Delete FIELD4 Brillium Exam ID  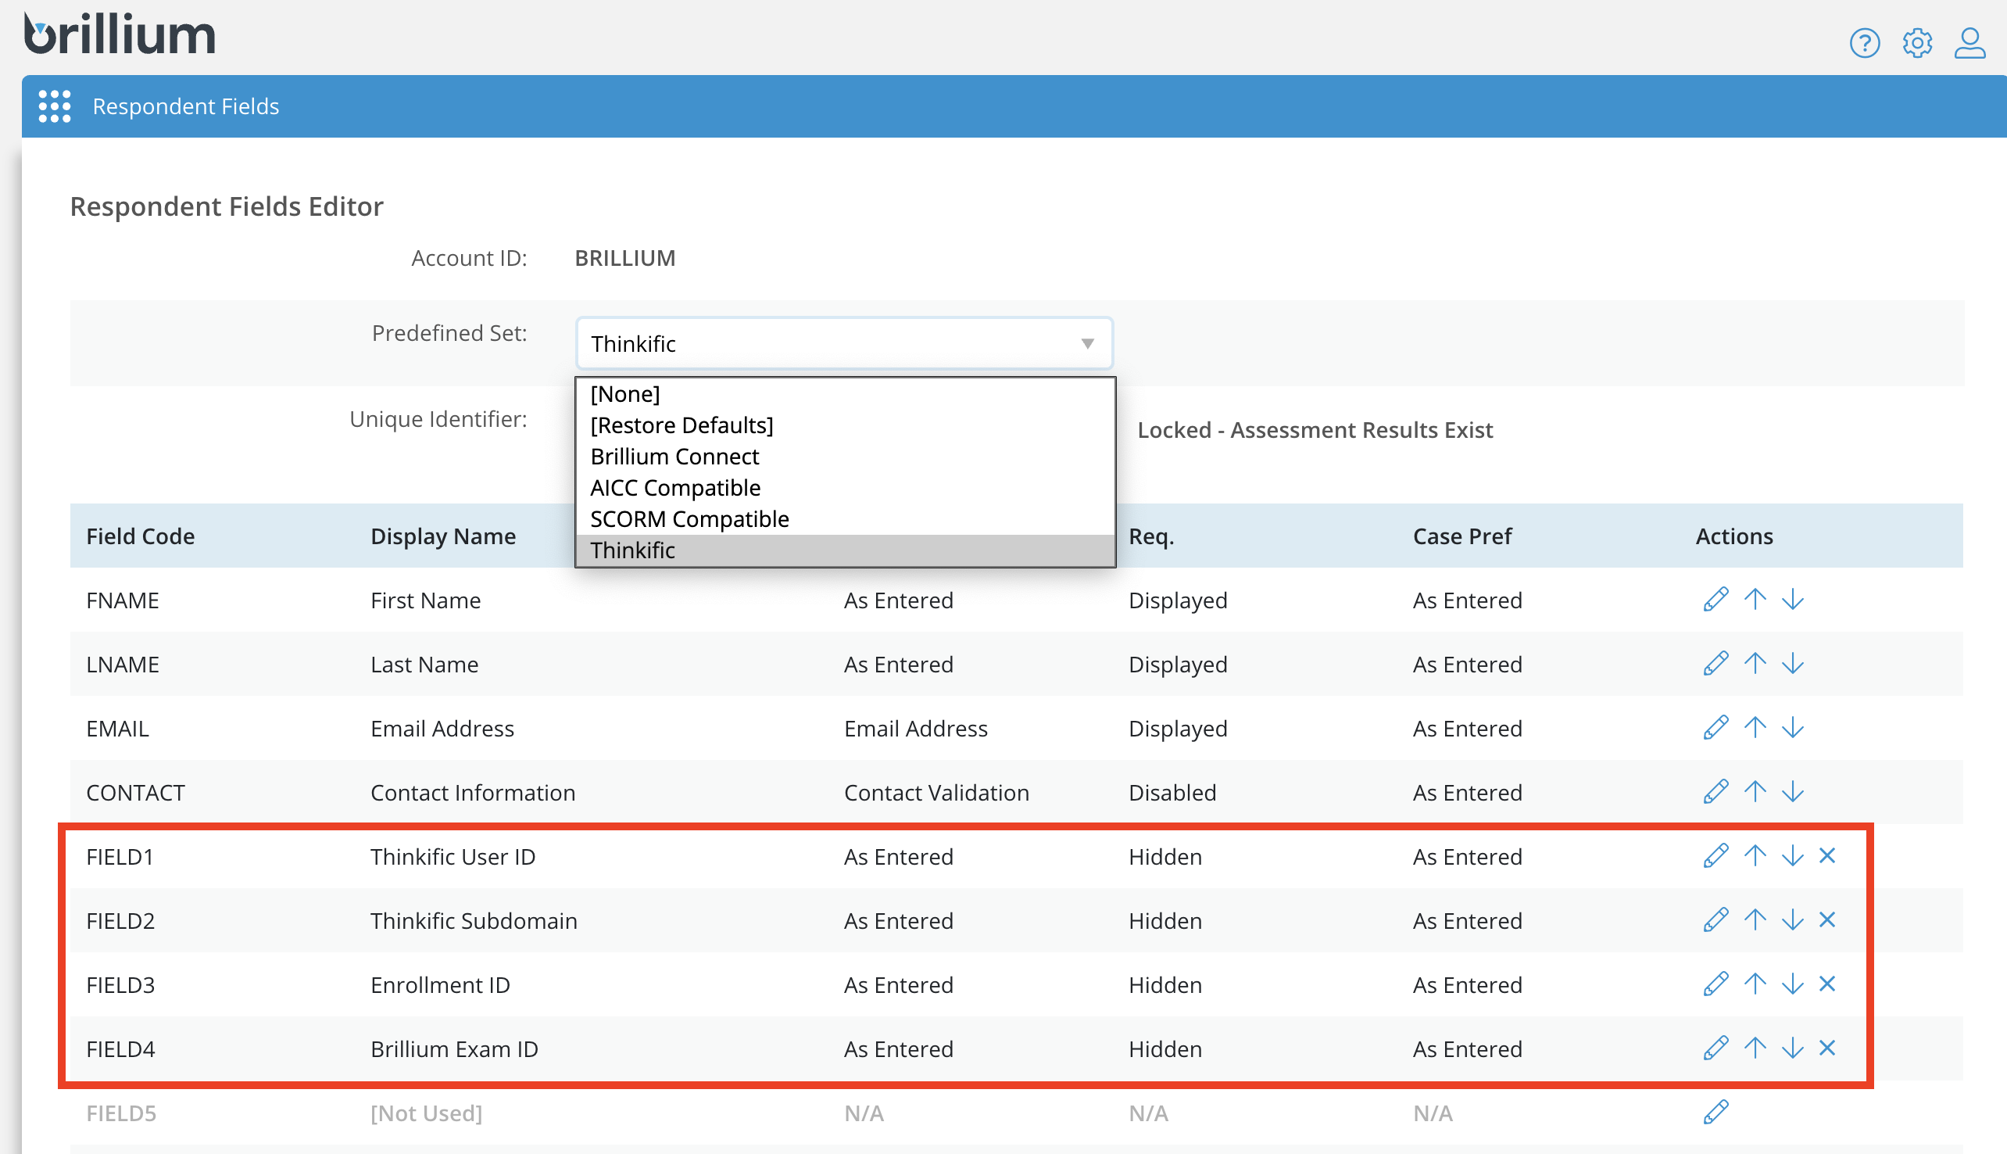1827,1048
